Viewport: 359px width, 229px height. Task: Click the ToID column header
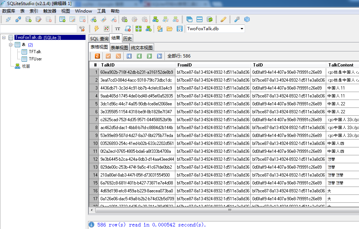coord(288,65)
